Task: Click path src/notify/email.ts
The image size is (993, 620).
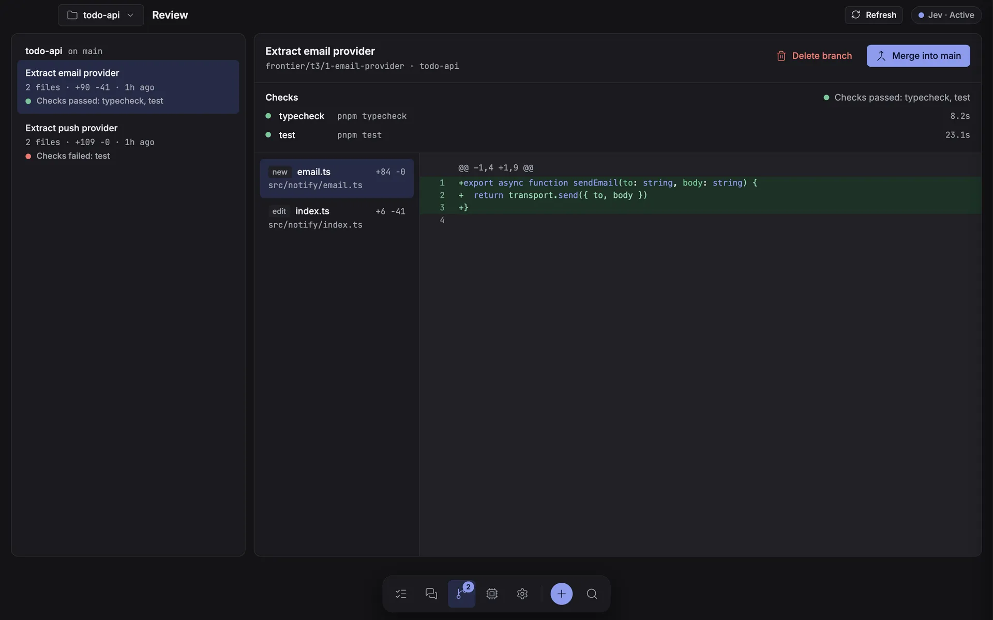Action: pyautogui.click(x=315, y=185)
